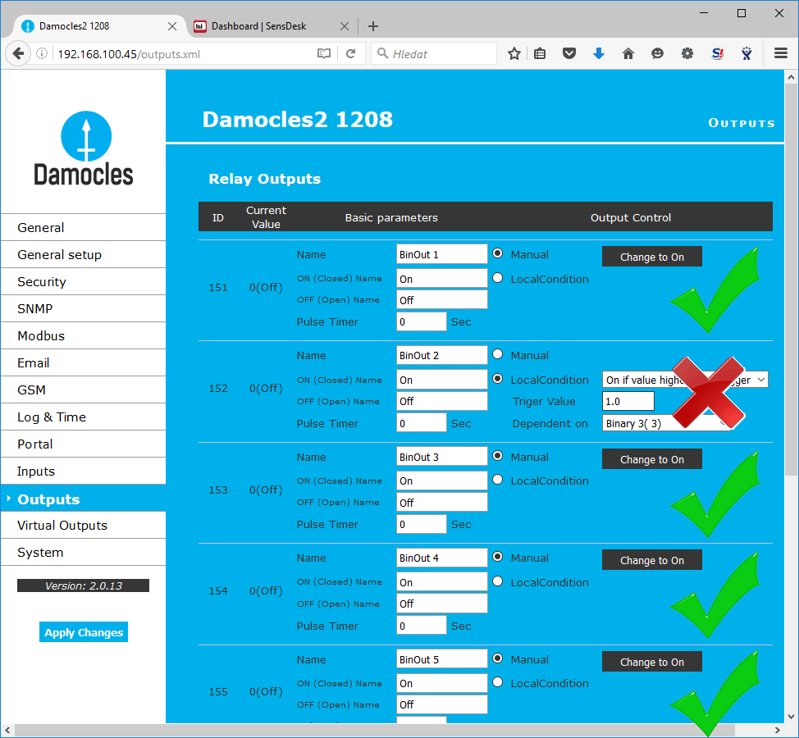
Task: Select LocalCondition for BinOut 2
Action: click(498, 379)
